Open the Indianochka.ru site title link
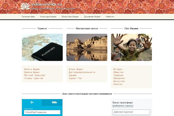The image size is (174, 116). [46, 4]
